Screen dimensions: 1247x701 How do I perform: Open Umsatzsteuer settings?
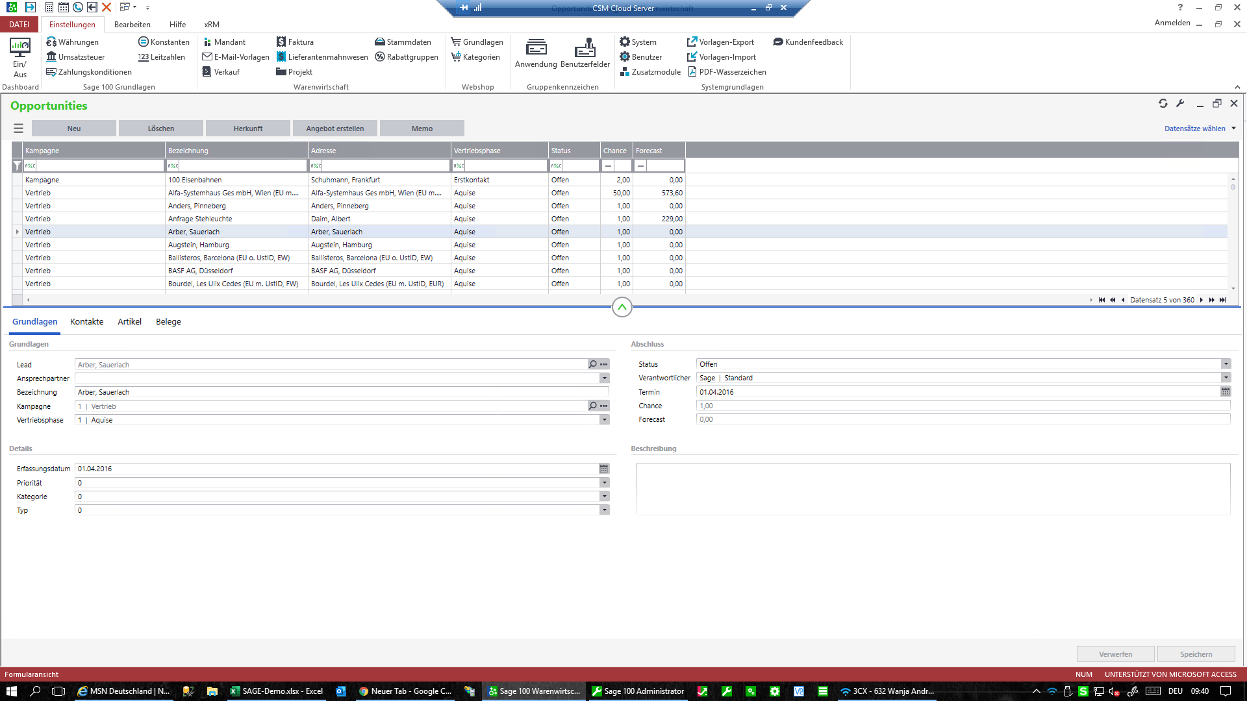click(x=75, y=57)
